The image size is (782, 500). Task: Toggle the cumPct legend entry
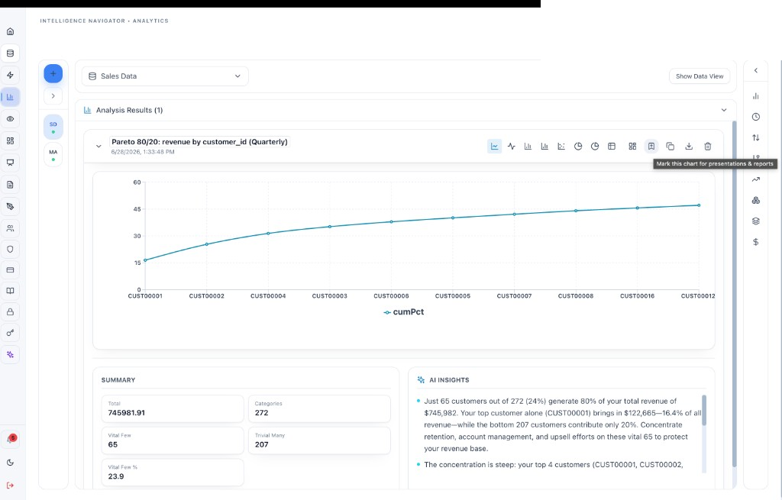coord(403,312)
